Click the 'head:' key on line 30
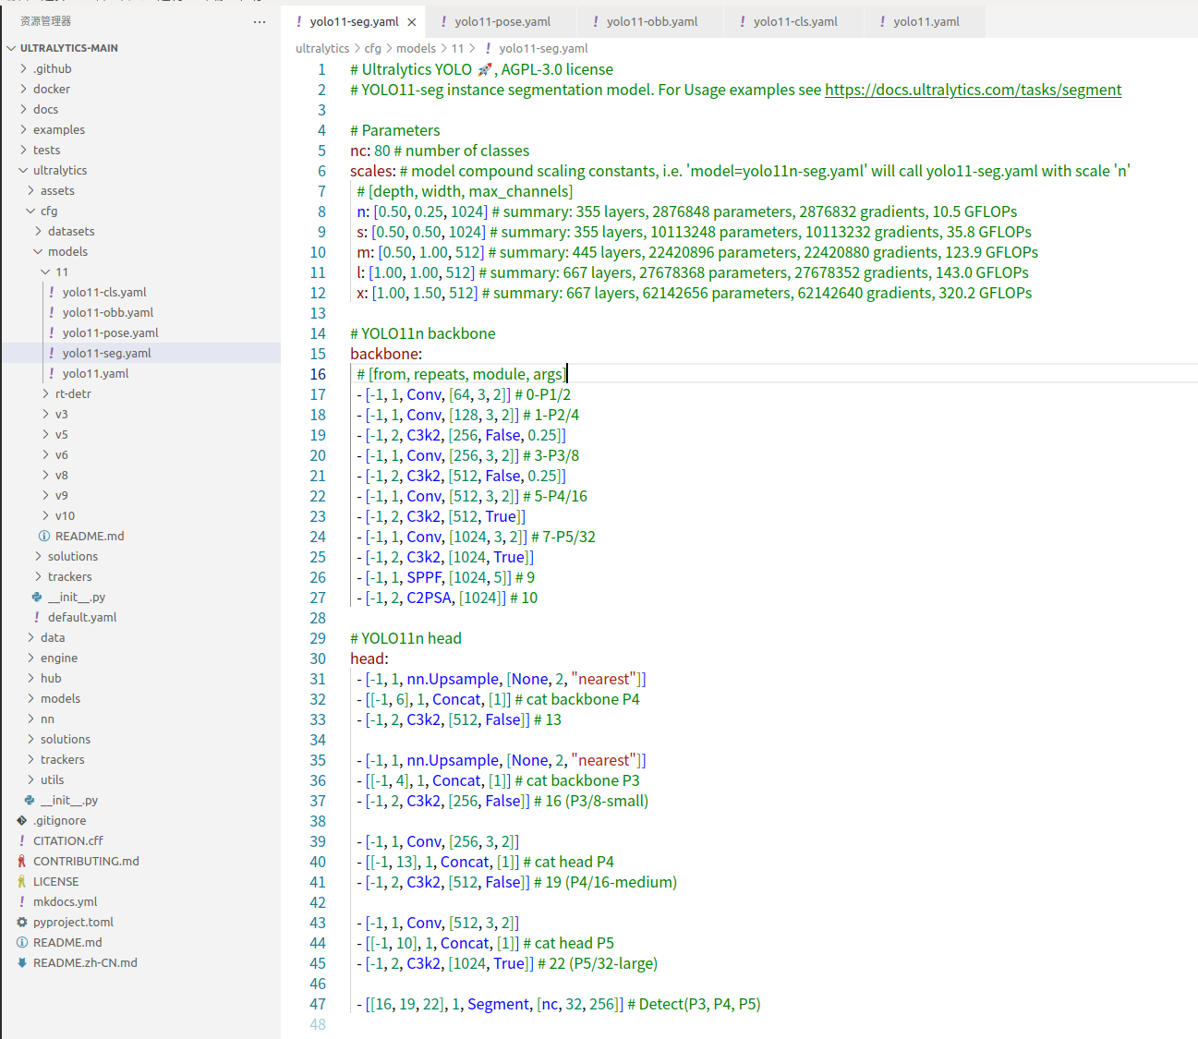1198x1039 pixels. pos(369,658)
